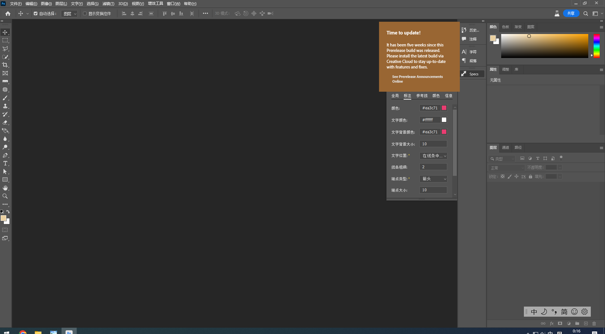The height and width of the screenshot is (334, 605).
Task: Select the Horizontal Type tool
Action: 5,163
